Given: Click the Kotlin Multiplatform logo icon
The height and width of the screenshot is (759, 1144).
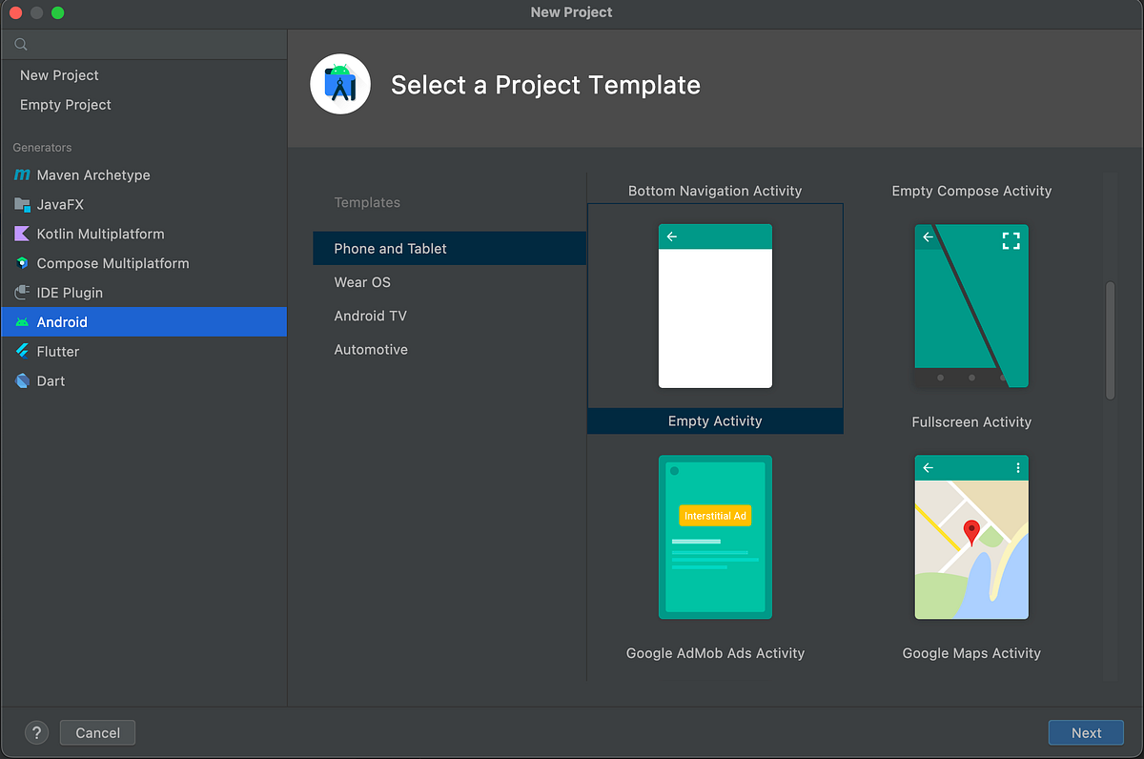Looking at the screenshot, I should [x=22, y=234].
